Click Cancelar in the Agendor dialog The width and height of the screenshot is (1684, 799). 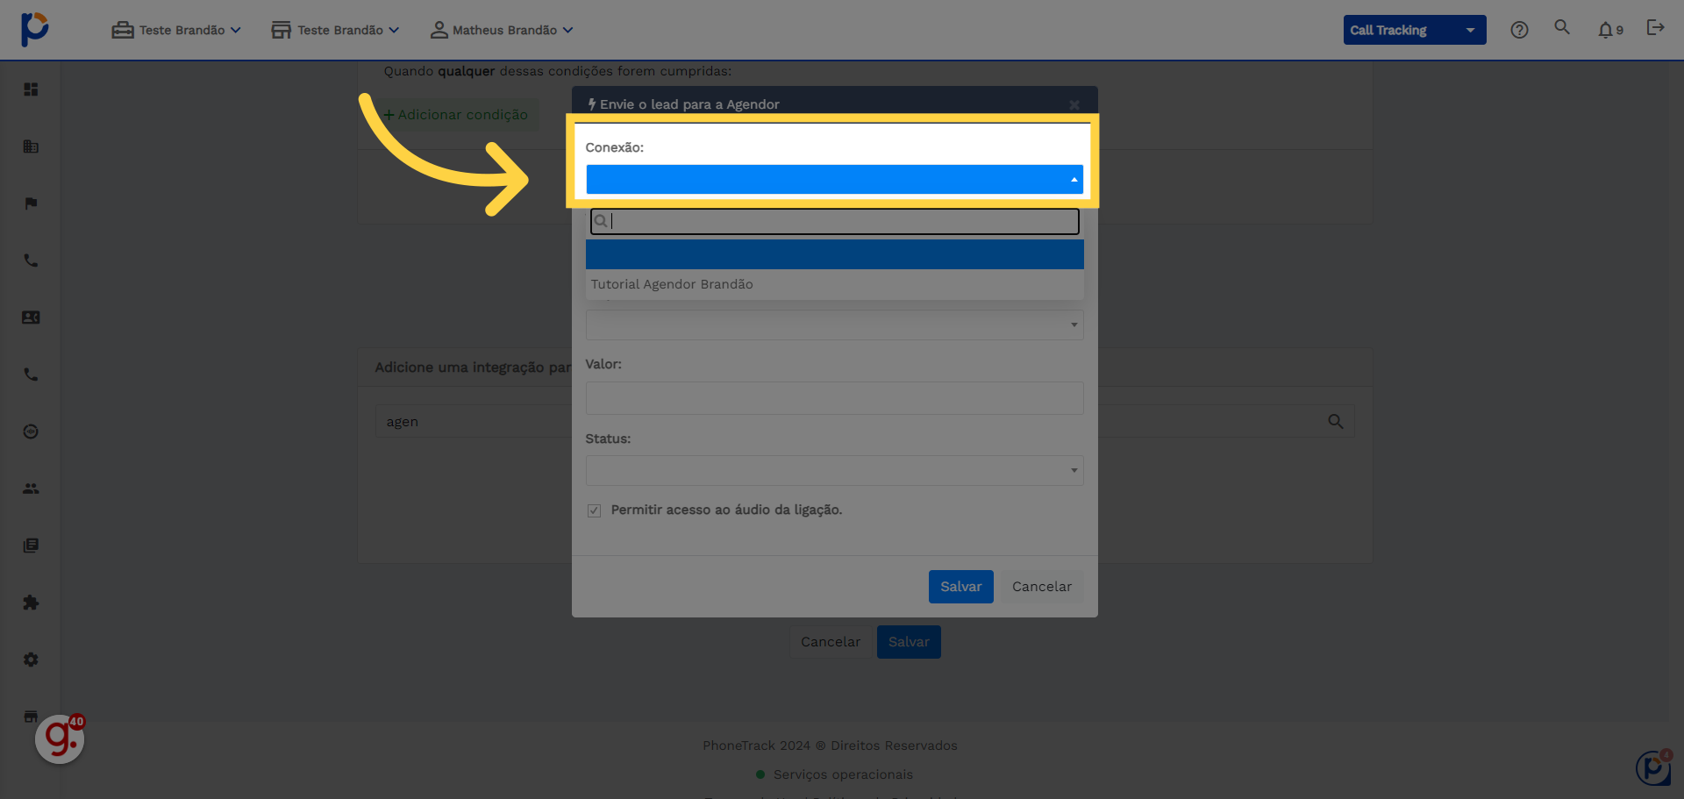1041,587
